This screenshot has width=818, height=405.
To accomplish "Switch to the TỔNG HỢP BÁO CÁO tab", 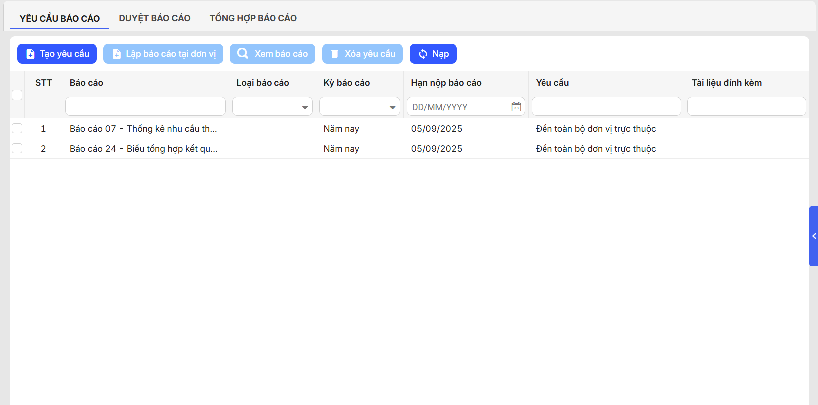I will click(253, 18).
